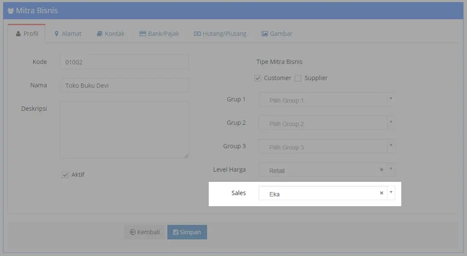Image resolution: width=467 pixels, height=256 pixels.
Task: Click the money icon on Hutang/Piutang tab
Action: (197, 34)
